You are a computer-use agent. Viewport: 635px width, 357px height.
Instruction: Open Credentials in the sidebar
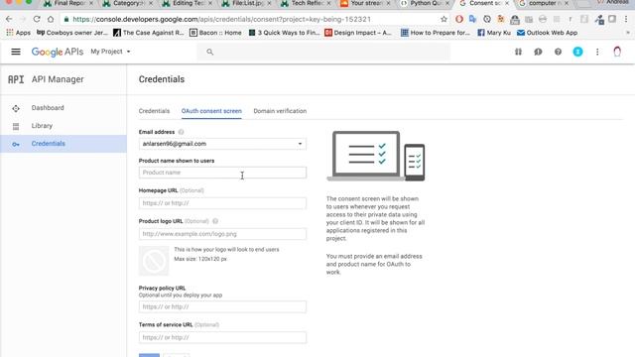63,144
